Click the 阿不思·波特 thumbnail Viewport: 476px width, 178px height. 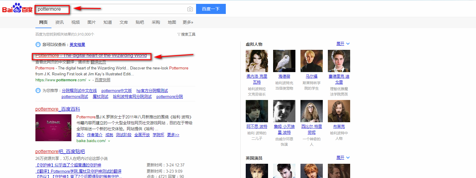257,111
